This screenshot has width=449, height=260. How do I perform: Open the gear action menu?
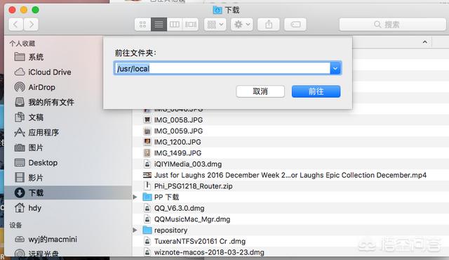[x=242, y=25]
